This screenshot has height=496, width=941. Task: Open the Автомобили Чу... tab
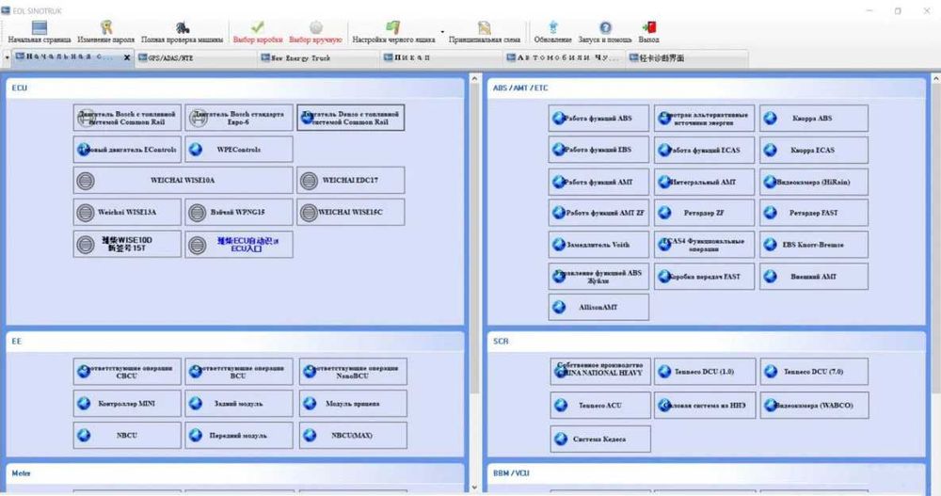[564, 57]
